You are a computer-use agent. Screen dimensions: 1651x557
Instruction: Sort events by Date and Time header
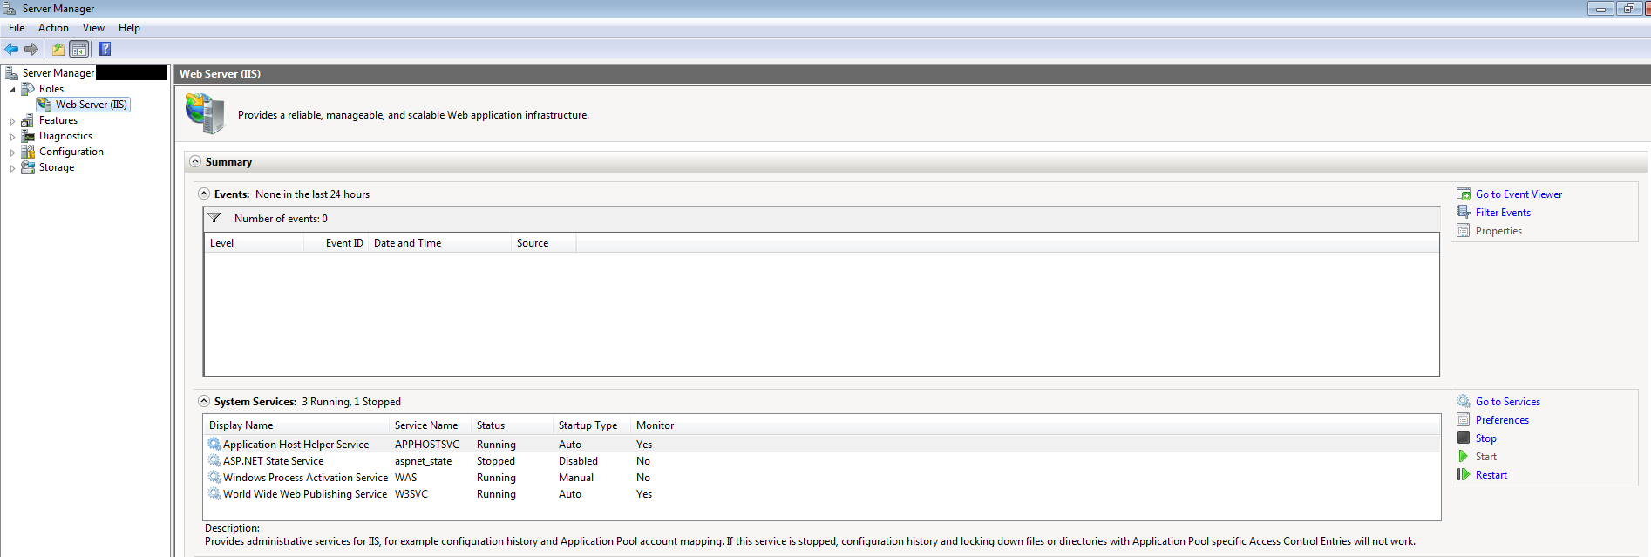(440, 243)
